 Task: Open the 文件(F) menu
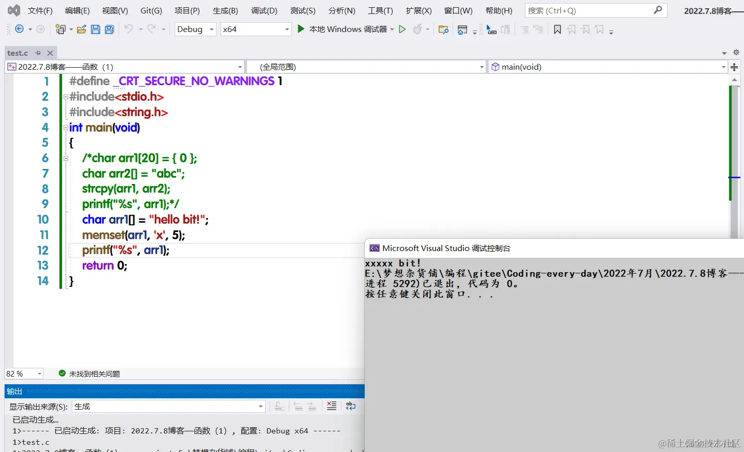pyautogui.click(x=40, y=10)
